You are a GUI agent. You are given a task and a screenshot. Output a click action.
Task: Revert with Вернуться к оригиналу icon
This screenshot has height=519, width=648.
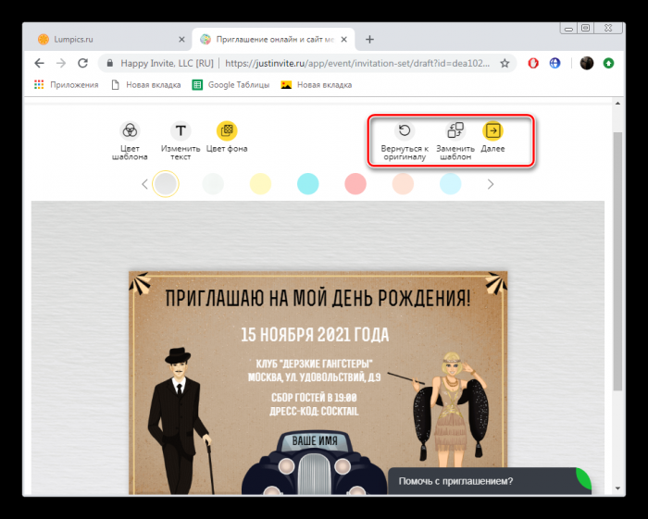point(405,131)
